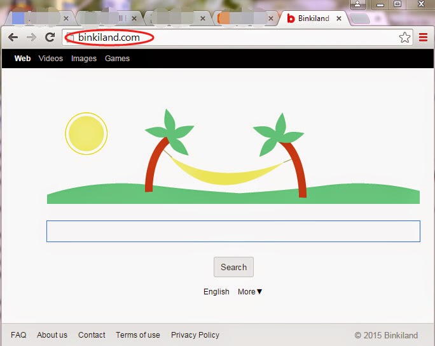Reload the Binkiland page
This screenshot has height=346, width=435.
tap(50, 37)
